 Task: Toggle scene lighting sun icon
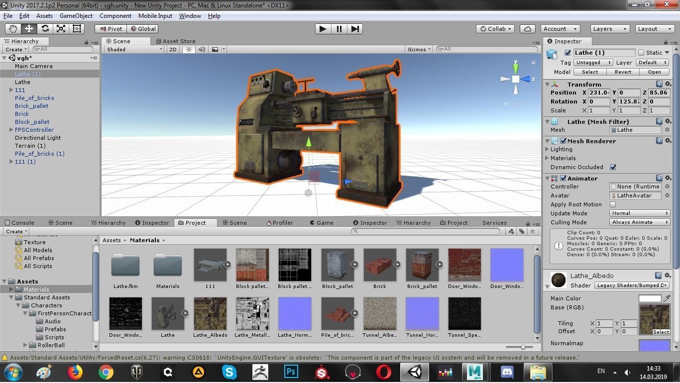point(189,49)
